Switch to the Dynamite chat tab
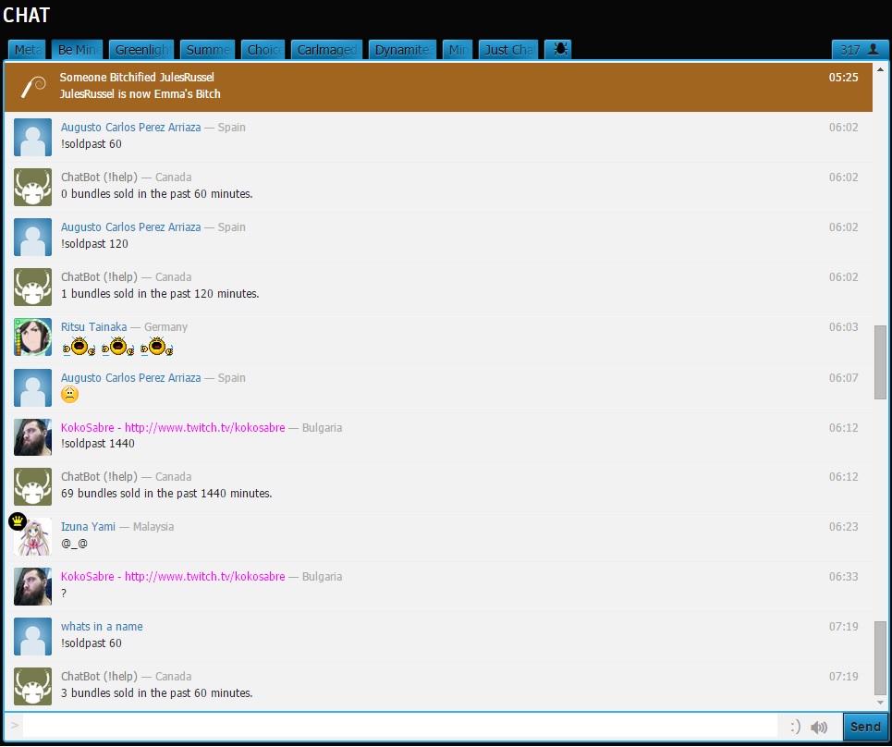Viewport: 892px width, 747px height. pyautogui.click(x=403, y=50)
